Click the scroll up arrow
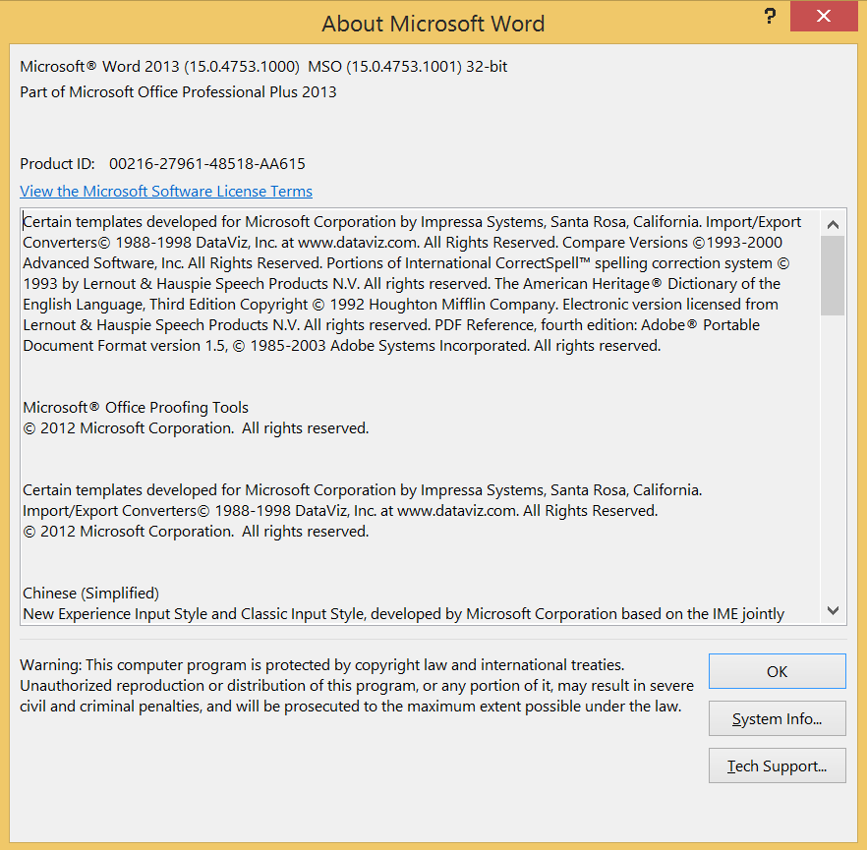 pos(833,224)
